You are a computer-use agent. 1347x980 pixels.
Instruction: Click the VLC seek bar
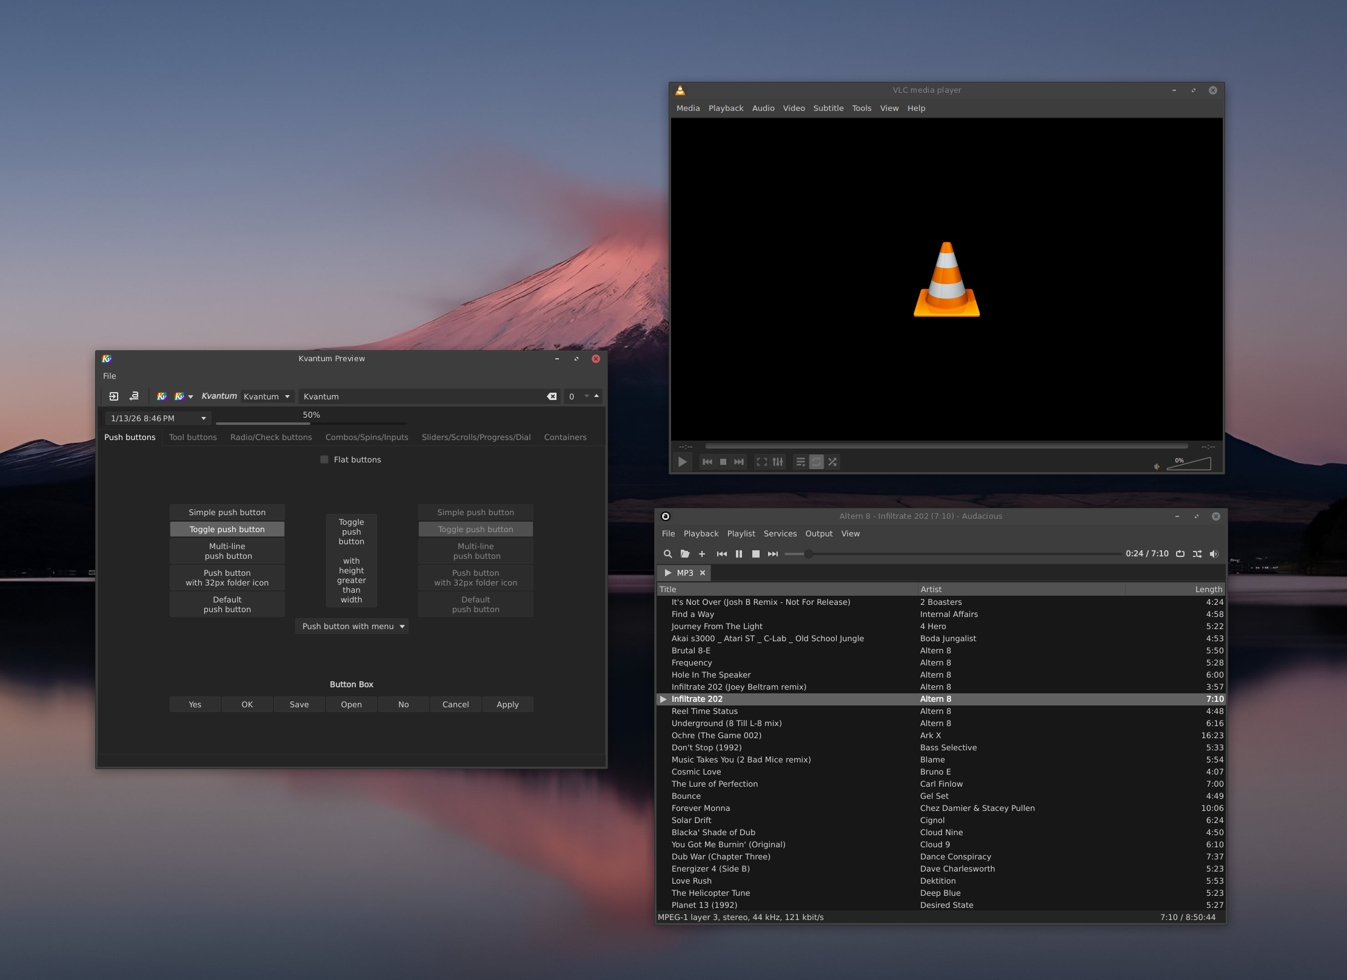click(x=946, y=446)
